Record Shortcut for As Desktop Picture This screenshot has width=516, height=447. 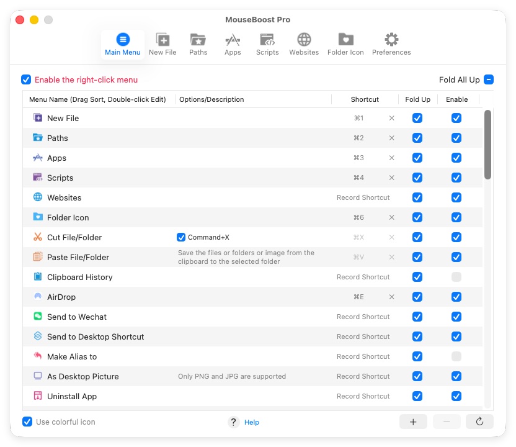[x=363, y=376]
